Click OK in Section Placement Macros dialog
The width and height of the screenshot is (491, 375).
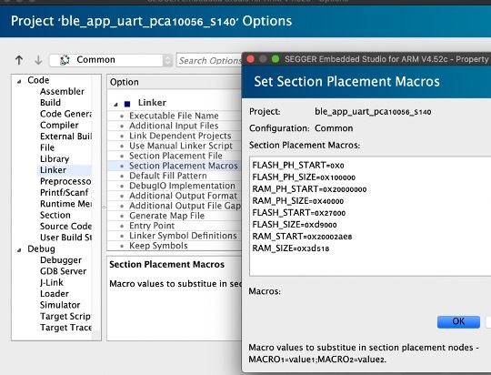point(458,321)
